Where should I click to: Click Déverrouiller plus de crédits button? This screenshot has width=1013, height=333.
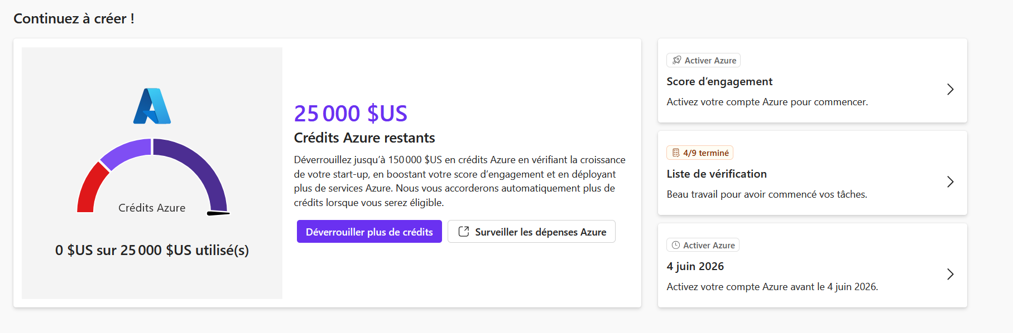pyautogui.click(x=369, y=232)
